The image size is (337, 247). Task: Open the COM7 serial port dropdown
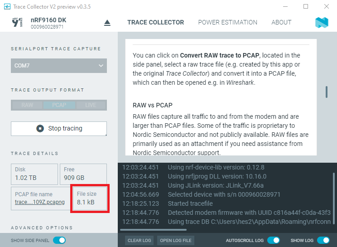59,66
